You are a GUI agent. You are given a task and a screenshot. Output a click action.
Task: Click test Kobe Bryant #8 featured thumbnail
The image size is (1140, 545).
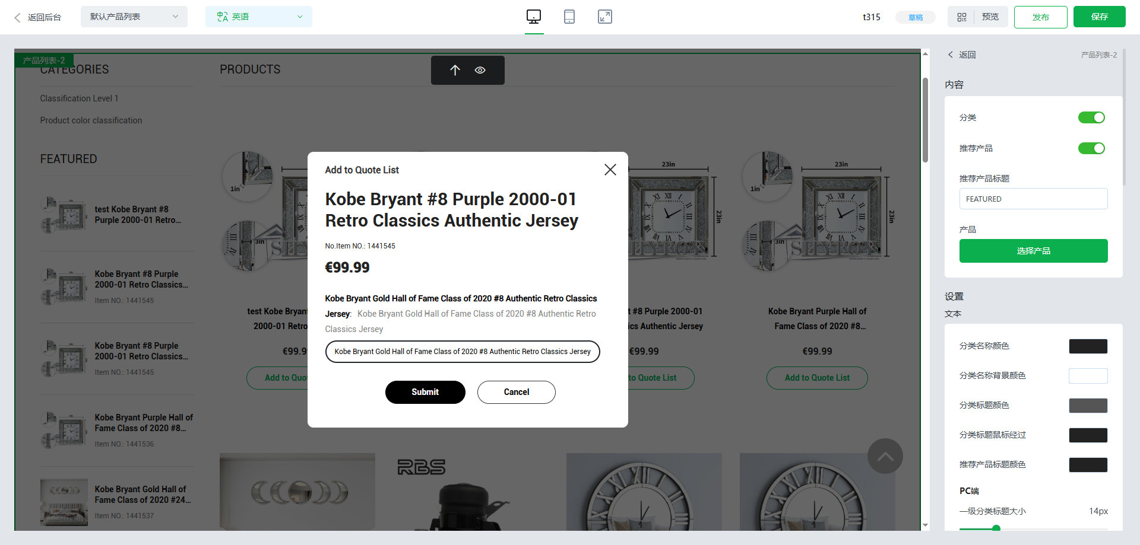(x=64, y=215)
